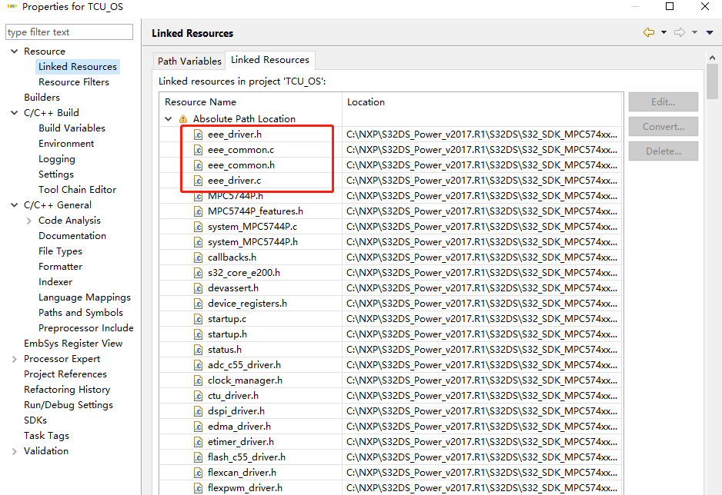This screenshot has width=722, height=495.
Task: Open the forward history dropdown arrow
Action: pyautogui.click(x=694, y=32)
